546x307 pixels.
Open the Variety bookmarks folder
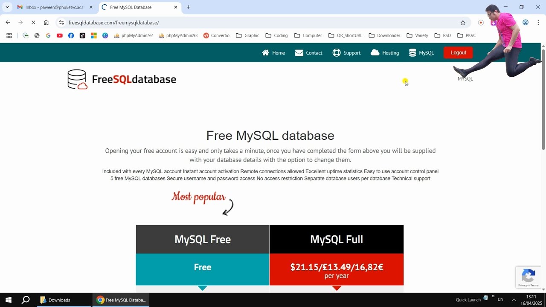click(417, 35)
